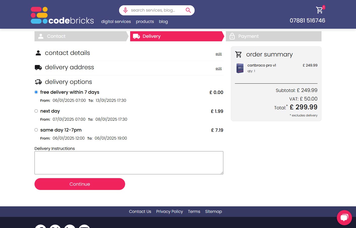Choose the next day delivery option

point(36,111)
